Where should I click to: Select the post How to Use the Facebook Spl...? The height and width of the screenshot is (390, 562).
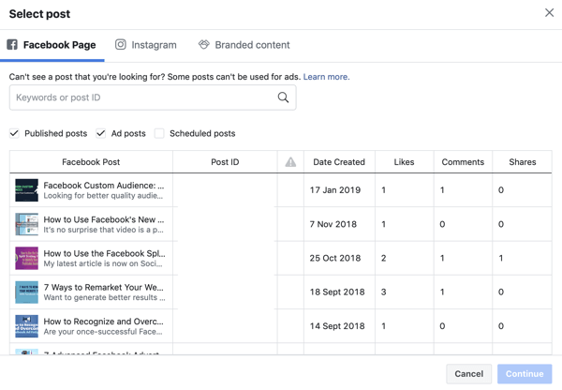pos(104,253)
